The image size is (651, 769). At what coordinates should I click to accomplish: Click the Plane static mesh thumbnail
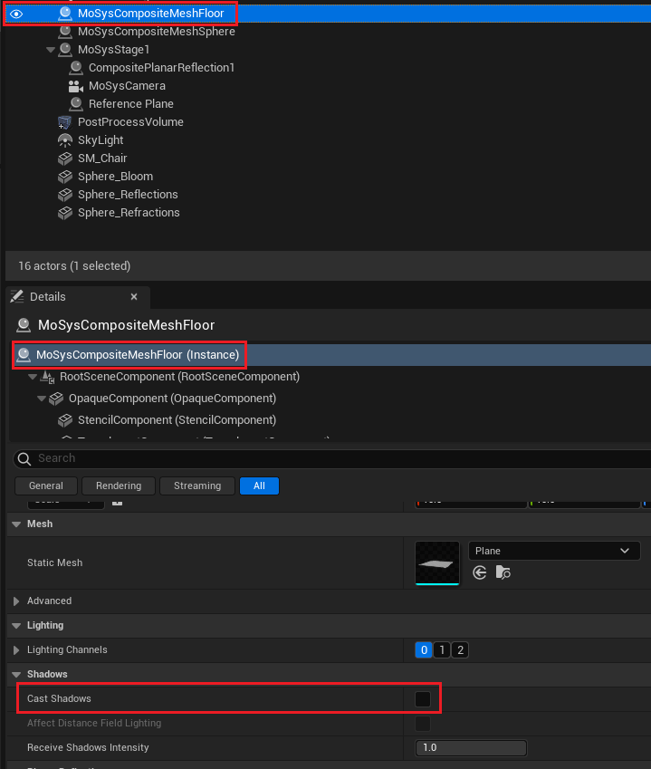pos(437,563)
